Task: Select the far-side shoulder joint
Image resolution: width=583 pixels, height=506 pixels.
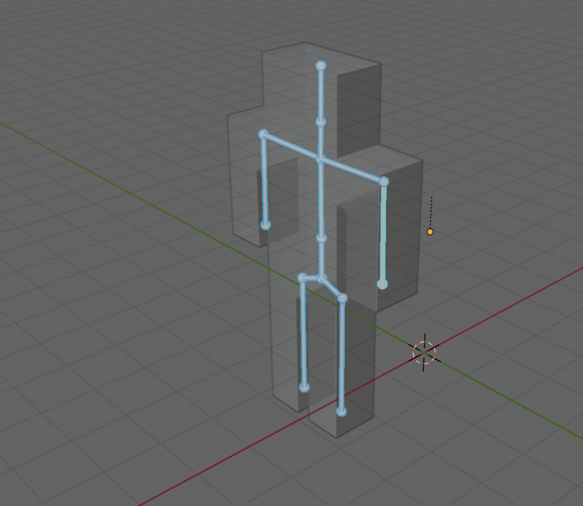Action: [x=263, y=134]
